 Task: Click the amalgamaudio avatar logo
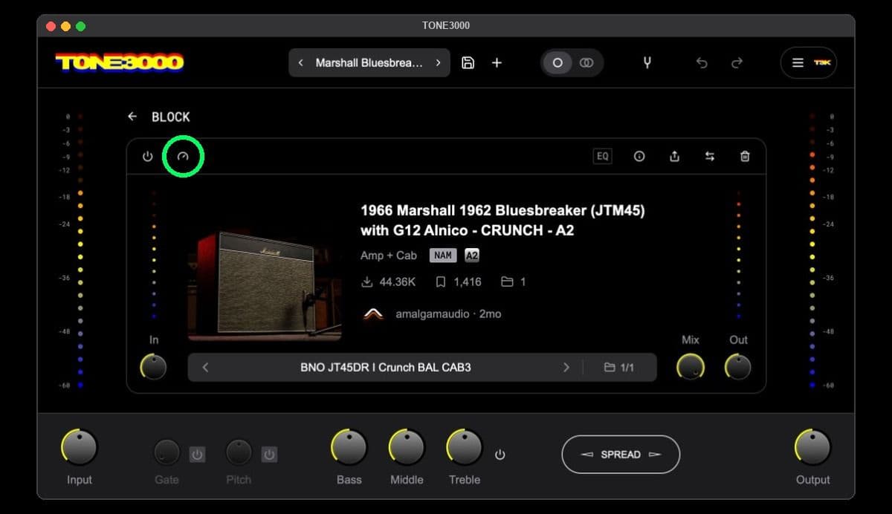click(x=373, y=314)
